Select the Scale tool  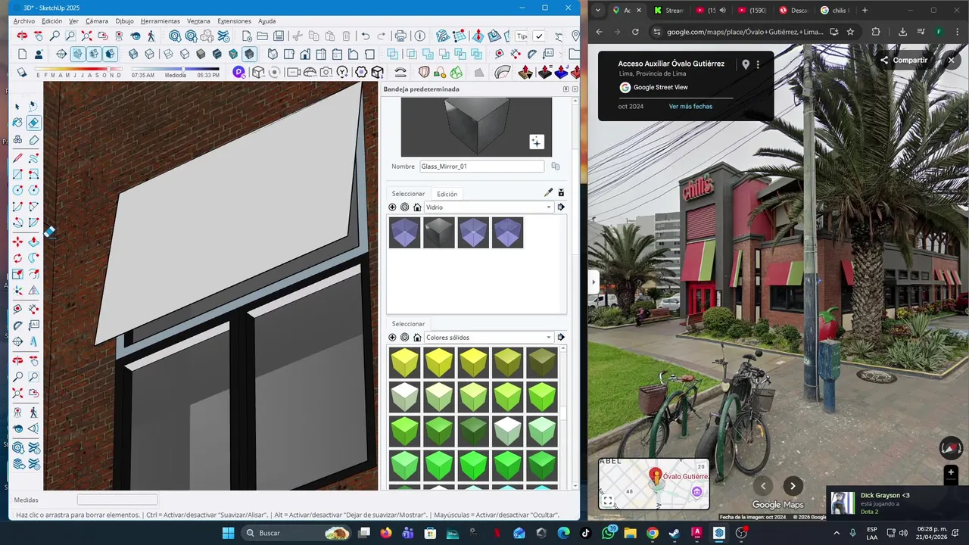pos(17,275)
